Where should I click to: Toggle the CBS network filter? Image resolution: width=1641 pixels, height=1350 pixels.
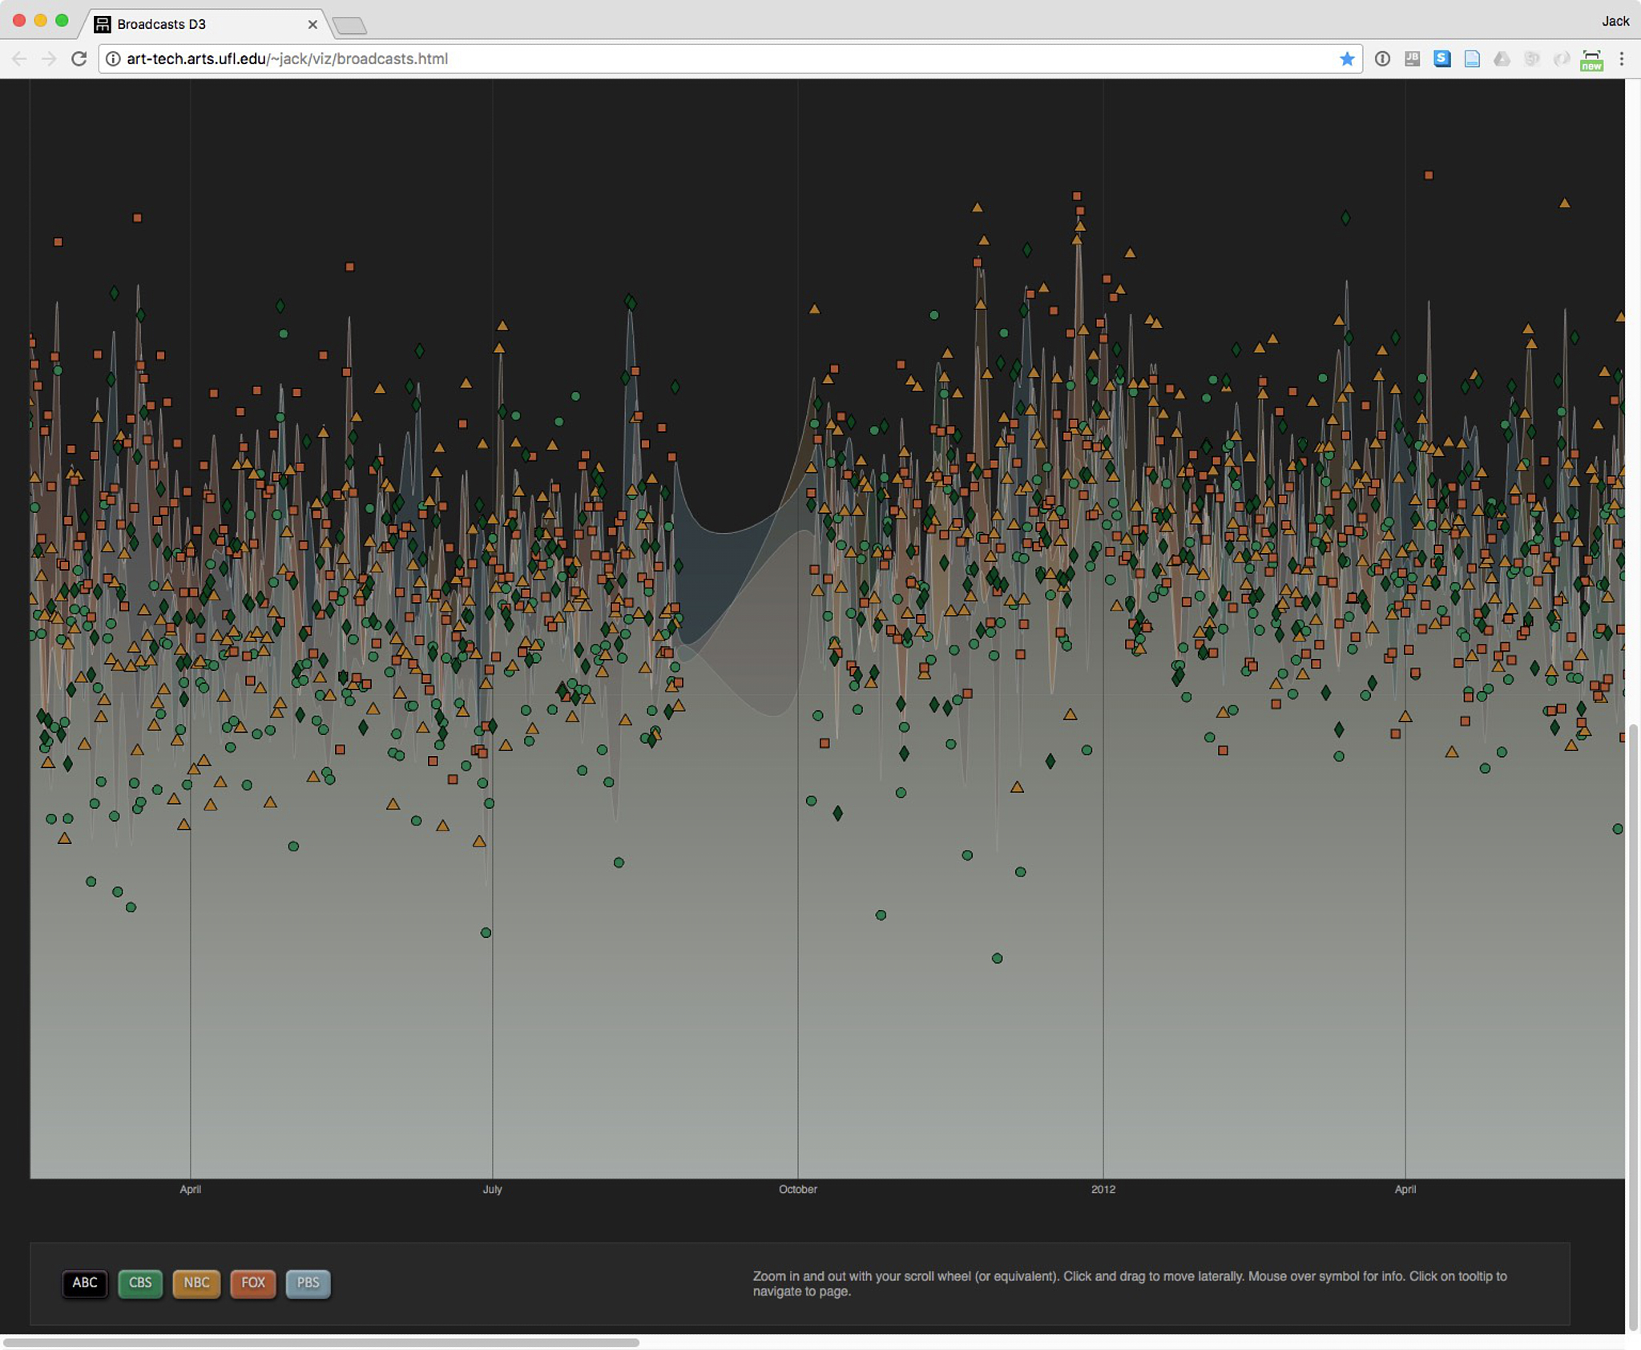(x=140, y=1283)
